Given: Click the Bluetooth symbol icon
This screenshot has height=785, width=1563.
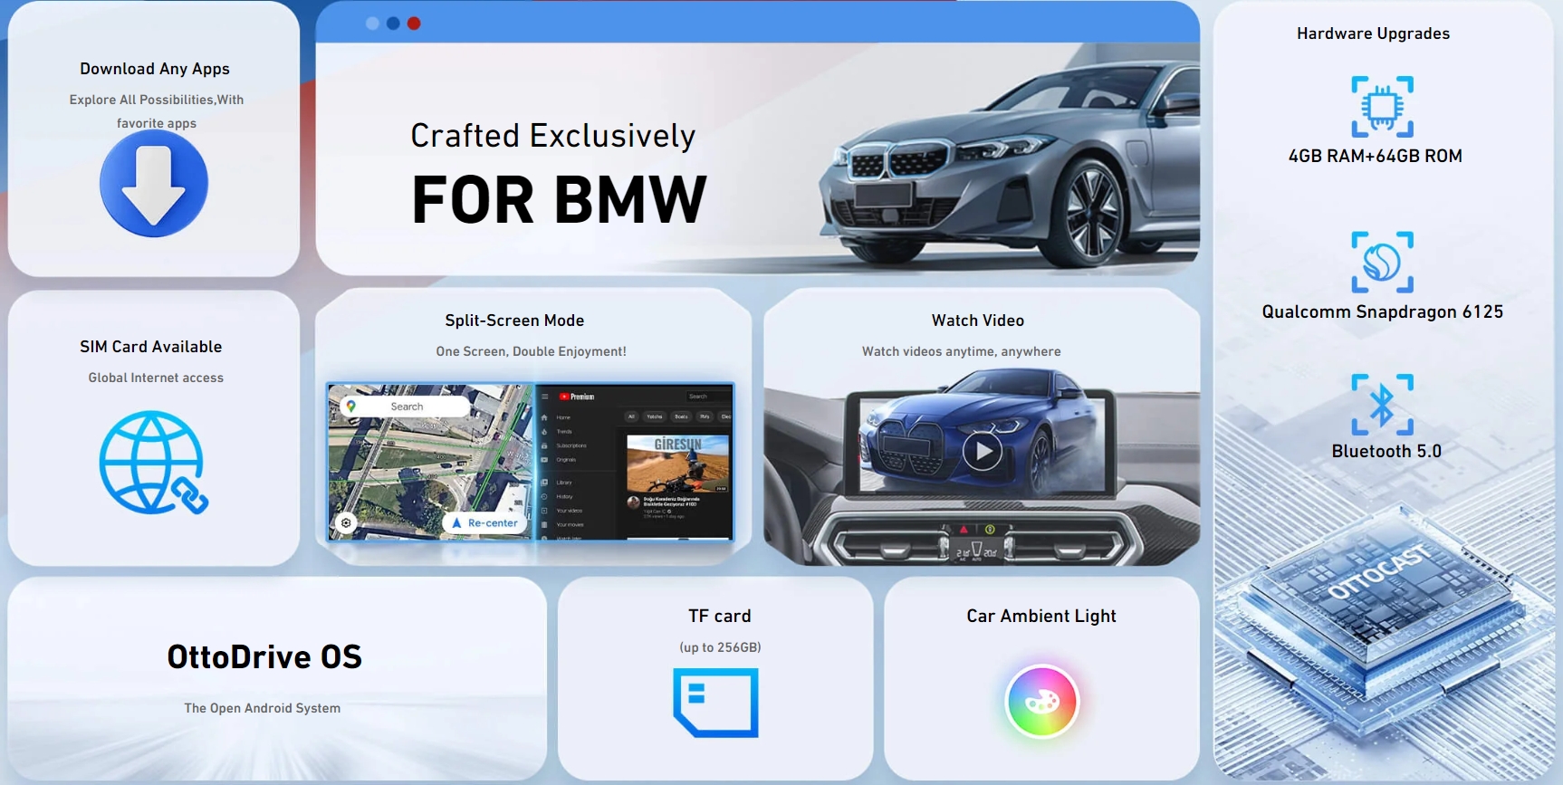Looking at the screenshot, I should point(1382,405).
